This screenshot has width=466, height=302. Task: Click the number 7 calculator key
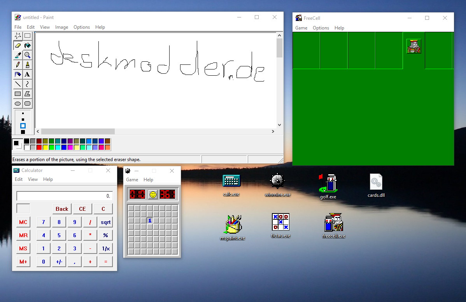point(44,222)
